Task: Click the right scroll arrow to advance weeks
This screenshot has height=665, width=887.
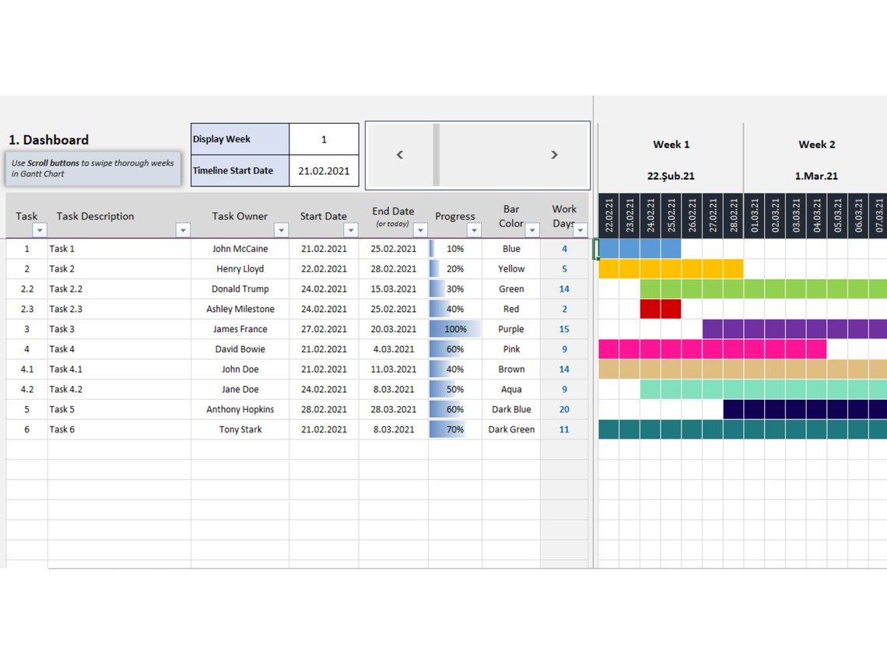Action: pos(554,155)
